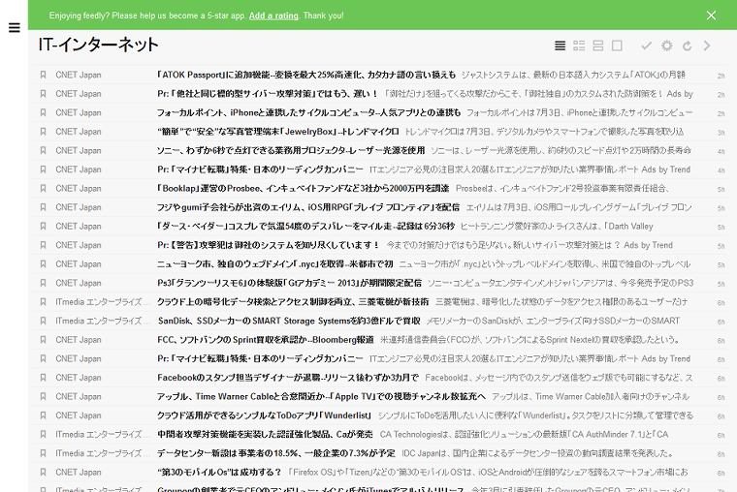The image size is (737, 492).
Task: Open the Booklap運営のProsbee headline
Action: (x=304, y=188)
